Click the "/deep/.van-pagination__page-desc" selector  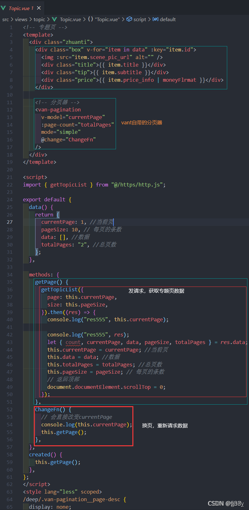[71, 500]
